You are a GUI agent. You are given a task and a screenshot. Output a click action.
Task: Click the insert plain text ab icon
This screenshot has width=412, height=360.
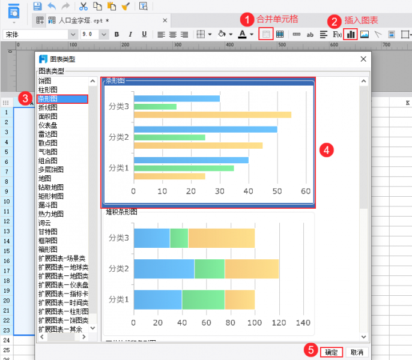[x=310, y=34]
